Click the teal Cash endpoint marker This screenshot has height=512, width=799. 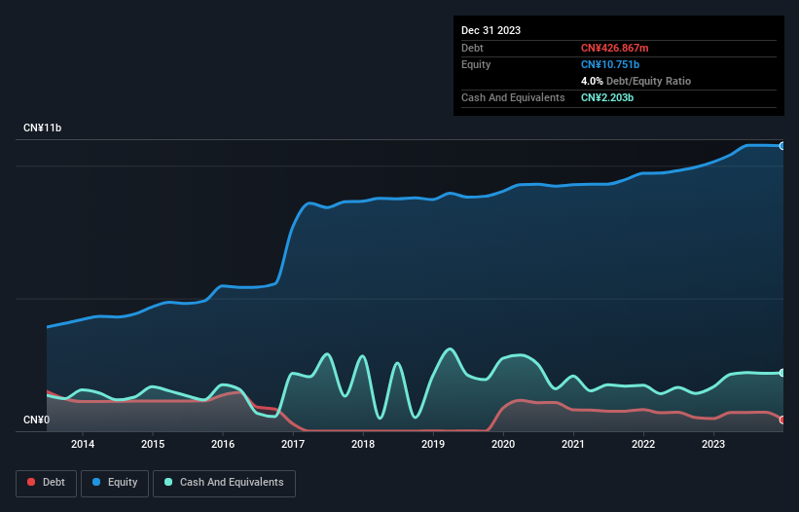click(781, 373)
